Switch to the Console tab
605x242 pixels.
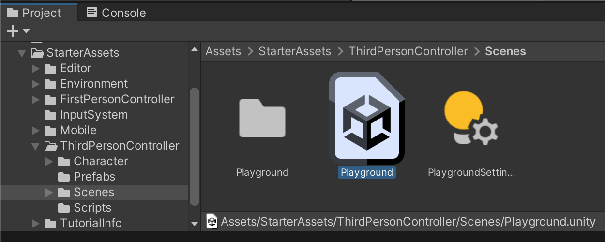click(117, 13)
